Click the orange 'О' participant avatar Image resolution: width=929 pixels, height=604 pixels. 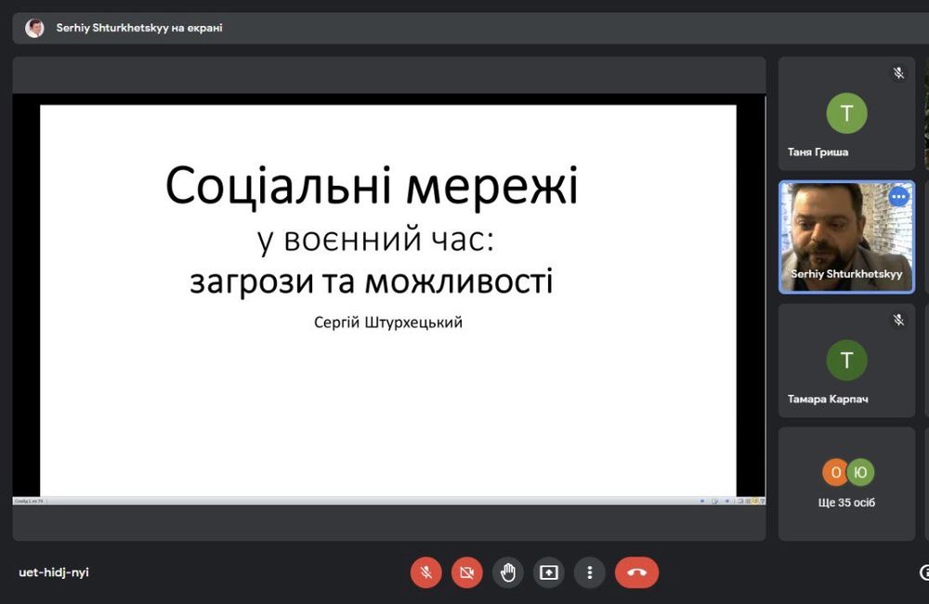(834, 473)
